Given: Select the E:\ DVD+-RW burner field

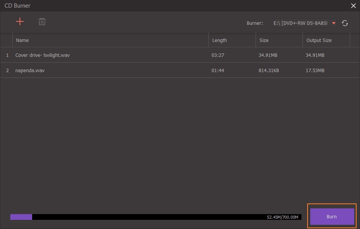Looking at the screenshot, I should (305, 23).
